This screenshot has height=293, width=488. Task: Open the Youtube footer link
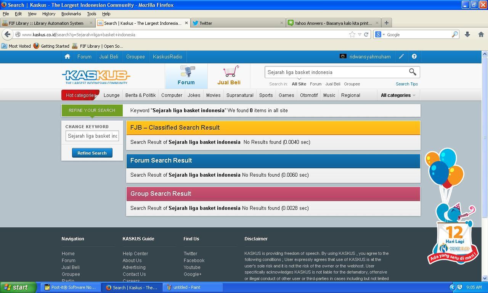coord(192,267)
